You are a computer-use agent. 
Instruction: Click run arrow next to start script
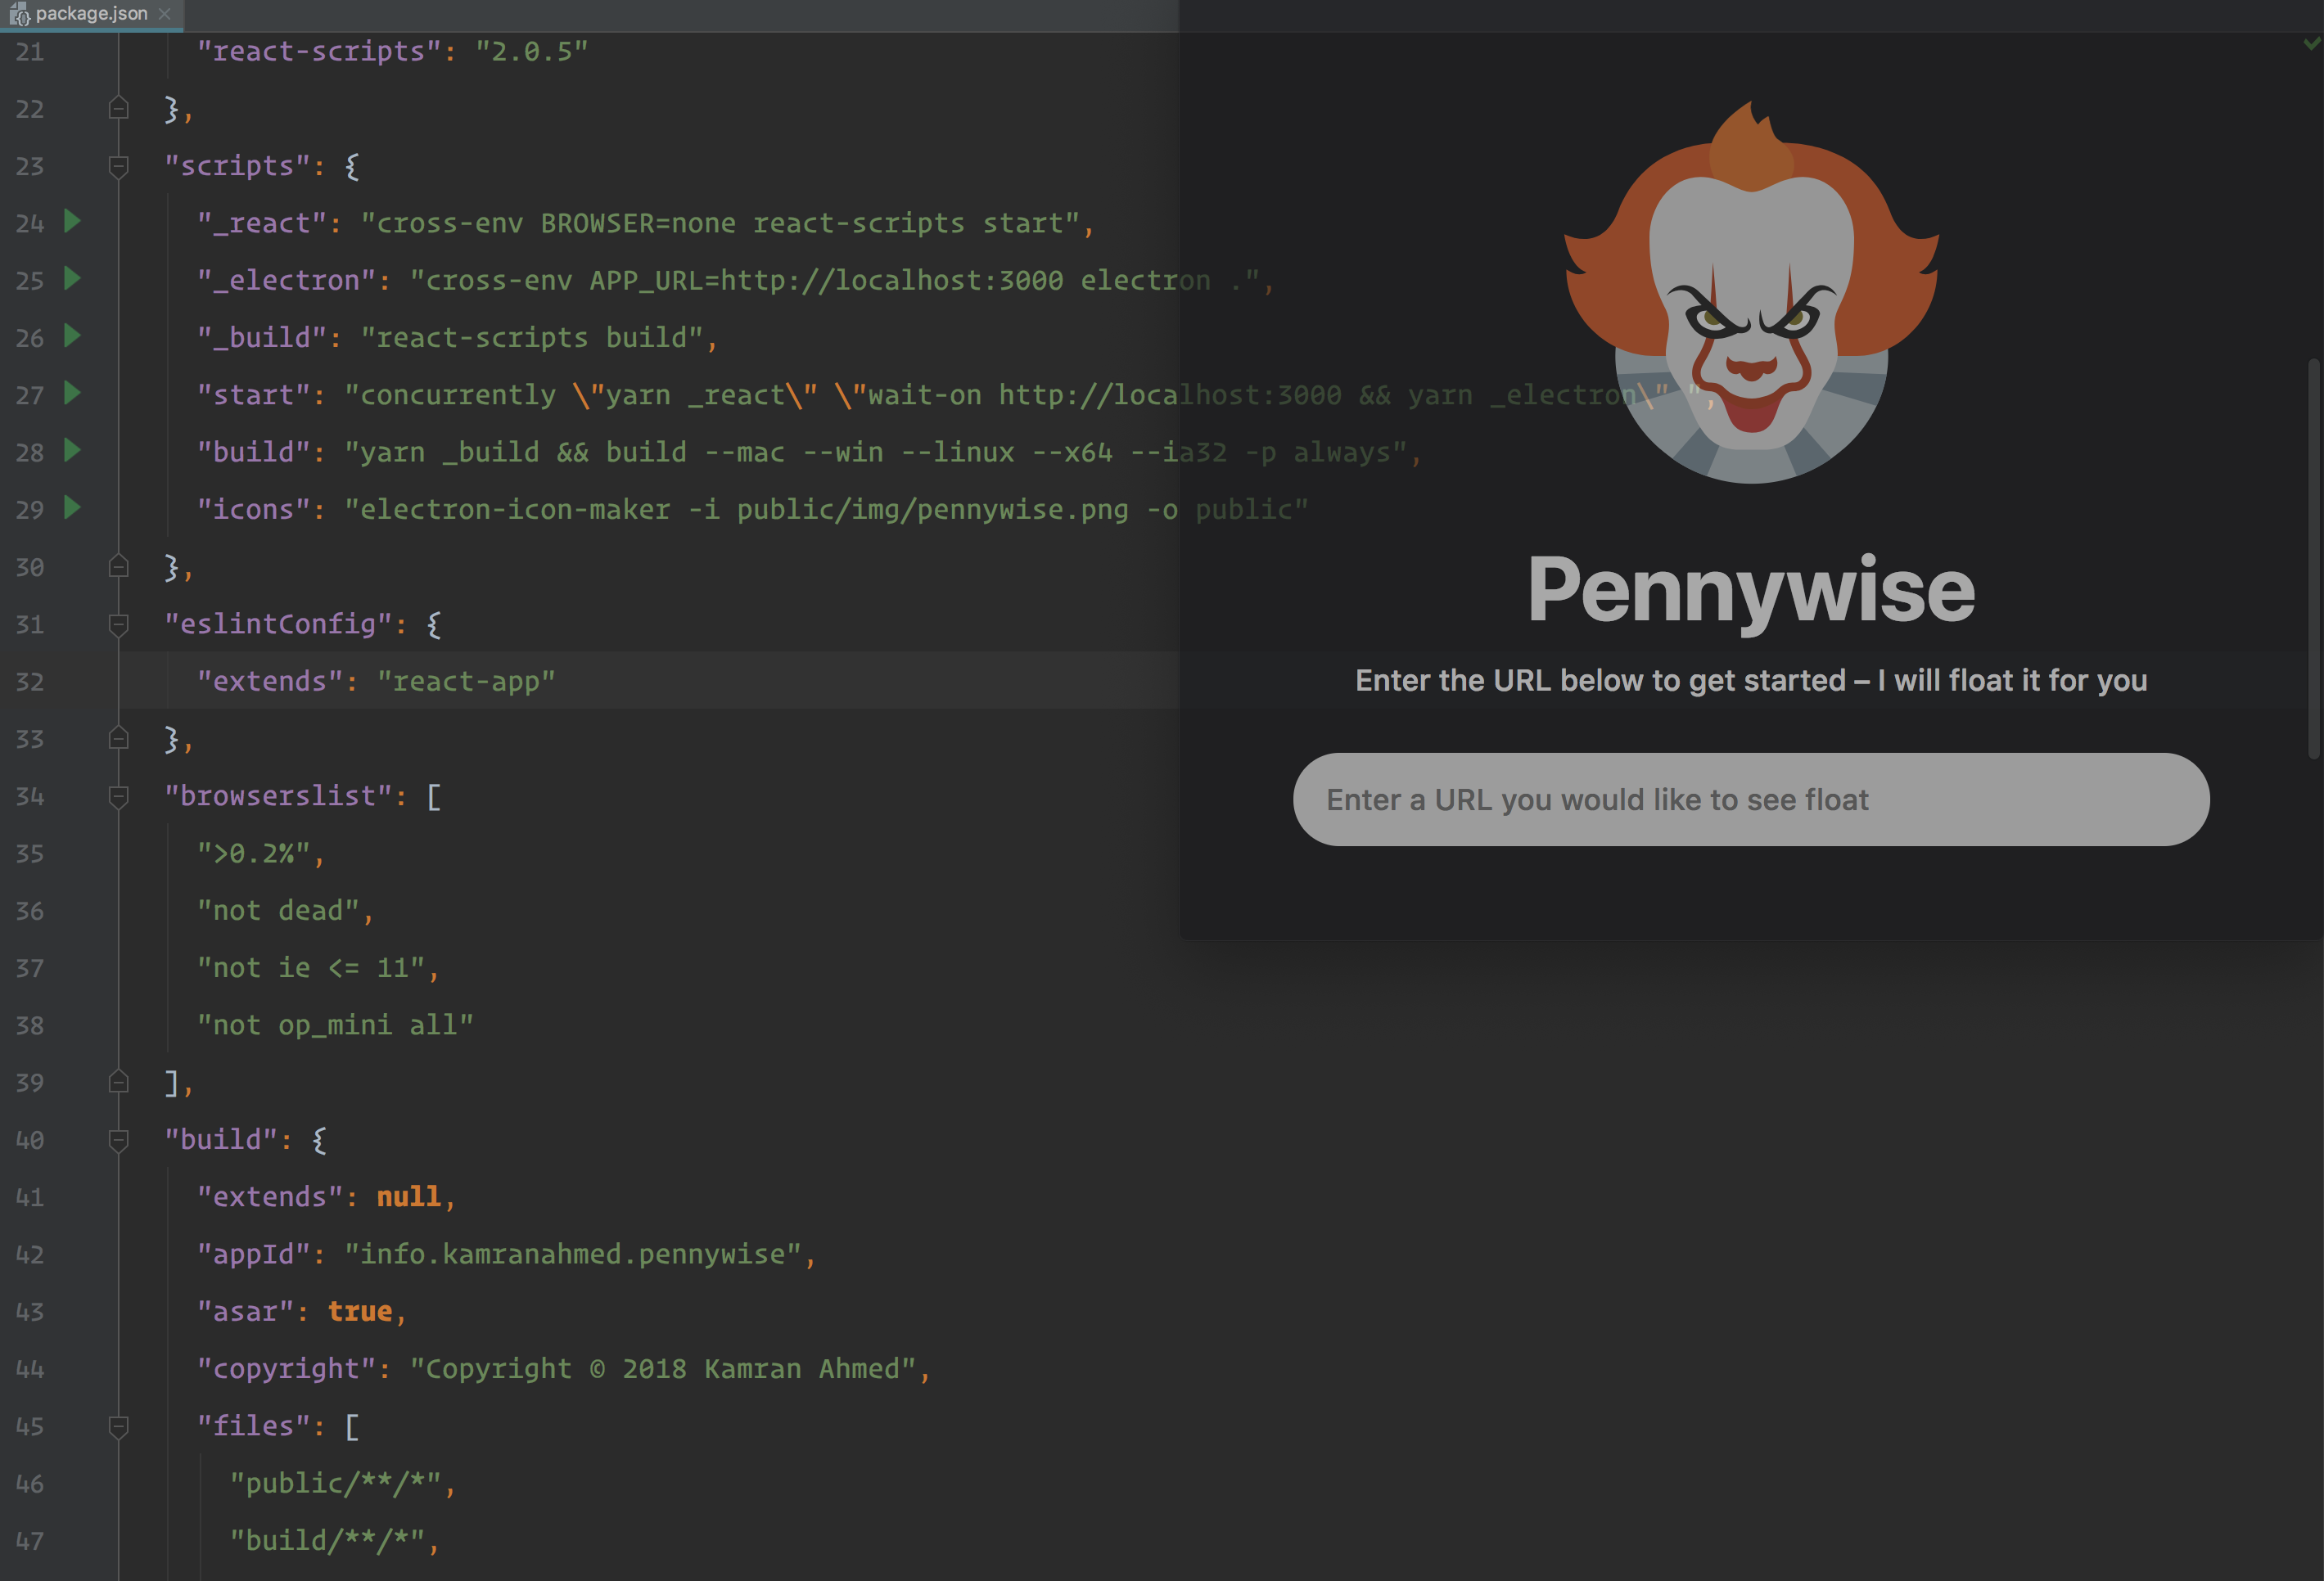[72, 393]
